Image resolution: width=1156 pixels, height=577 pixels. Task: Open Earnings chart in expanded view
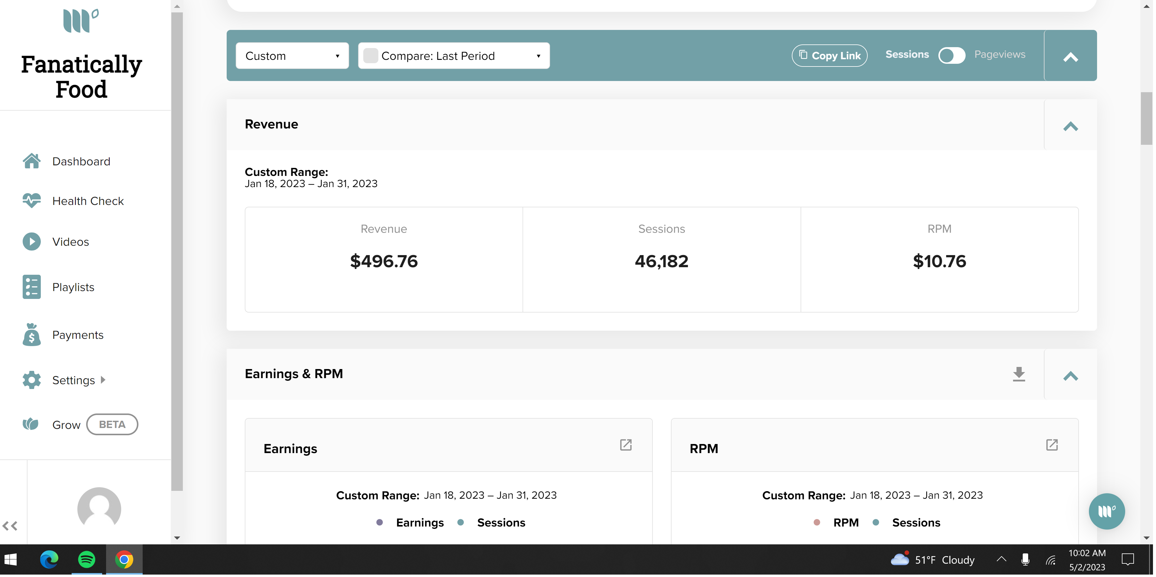[x=626, y=445]
